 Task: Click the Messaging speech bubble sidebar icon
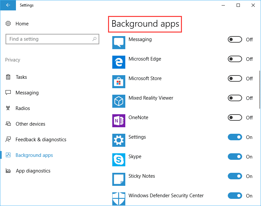click(8, 92)
